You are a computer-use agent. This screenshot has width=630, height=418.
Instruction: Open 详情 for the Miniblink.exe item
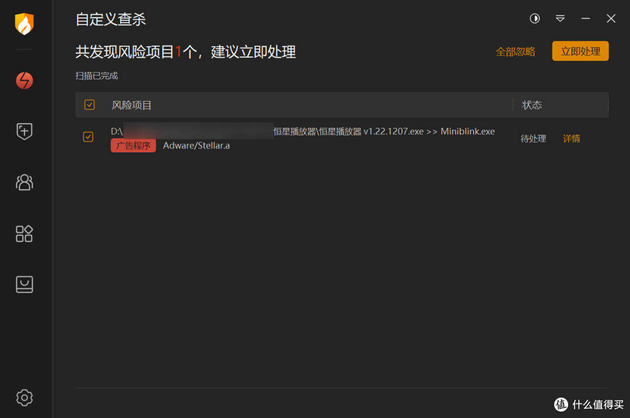571,139
